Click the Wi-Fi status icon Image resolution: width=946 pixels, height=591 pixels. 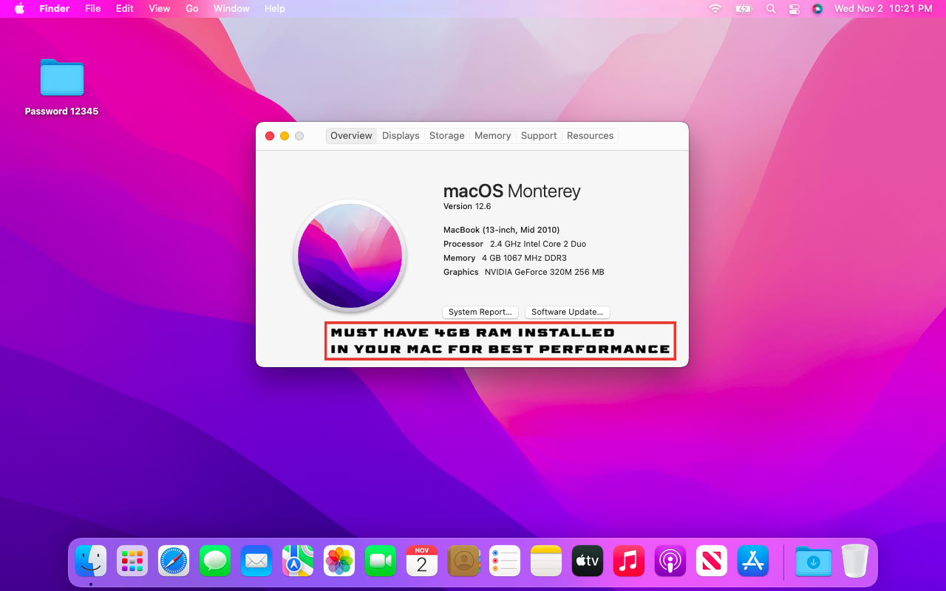pyautogui.click(x=715, y=9)
